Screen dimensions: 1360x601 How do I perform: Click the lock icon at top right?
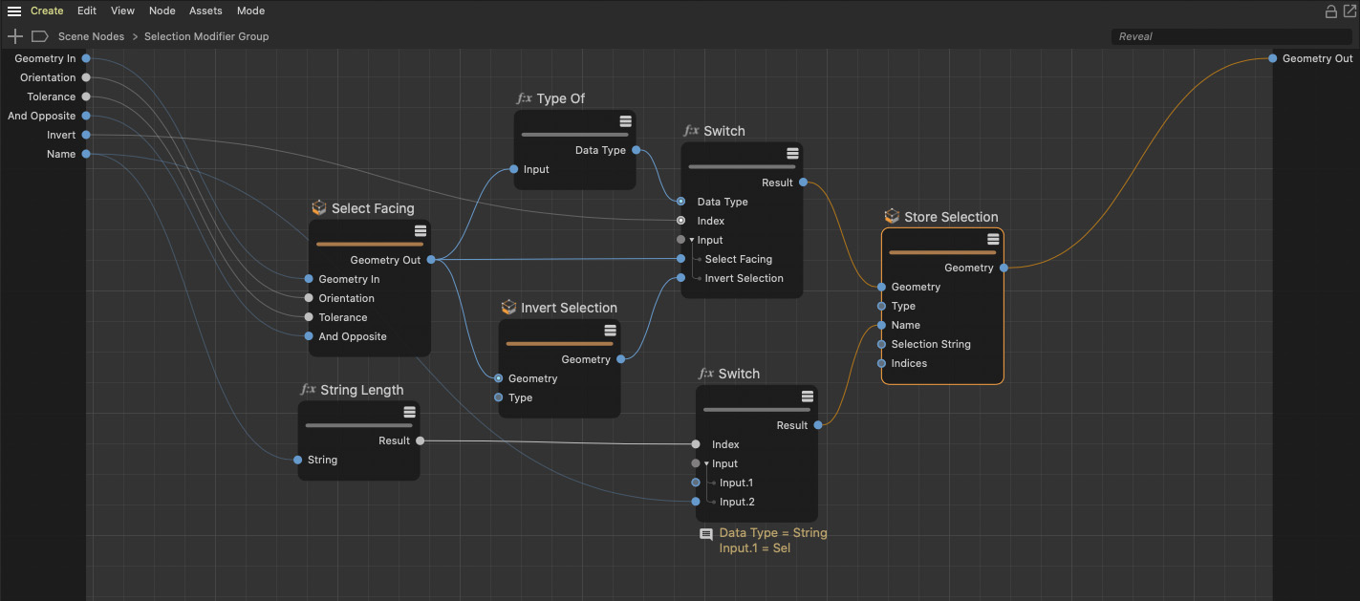click(x=1330, y=11)
